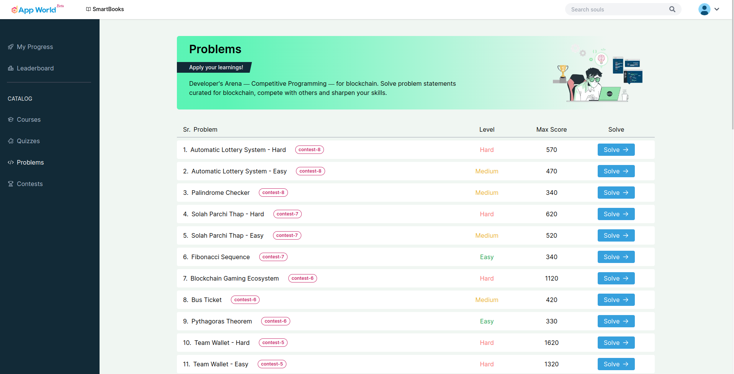
Task: Click the search magnifier icon
Action: coord(672,9)
